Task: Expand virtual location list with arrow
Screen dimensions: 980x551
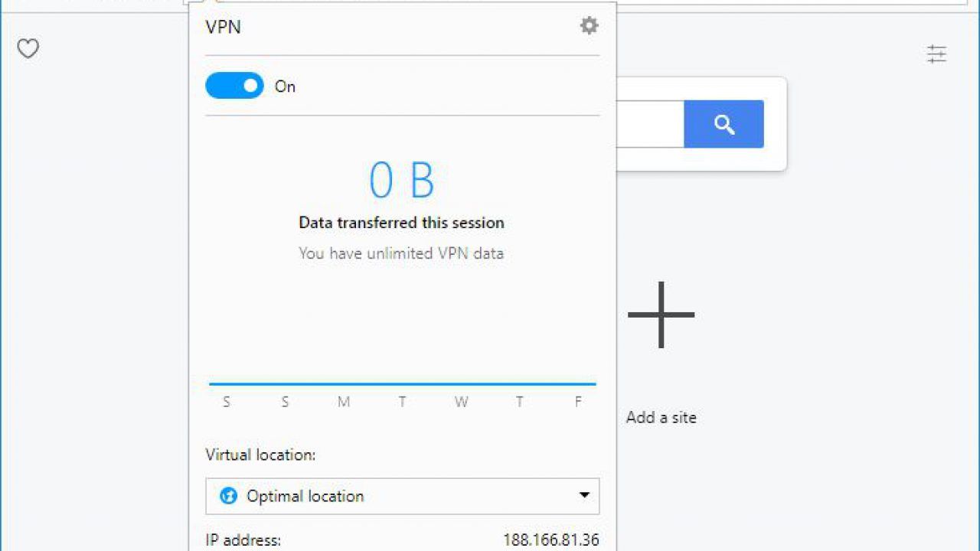Action: pyautogui.click(x=584, y=495)
